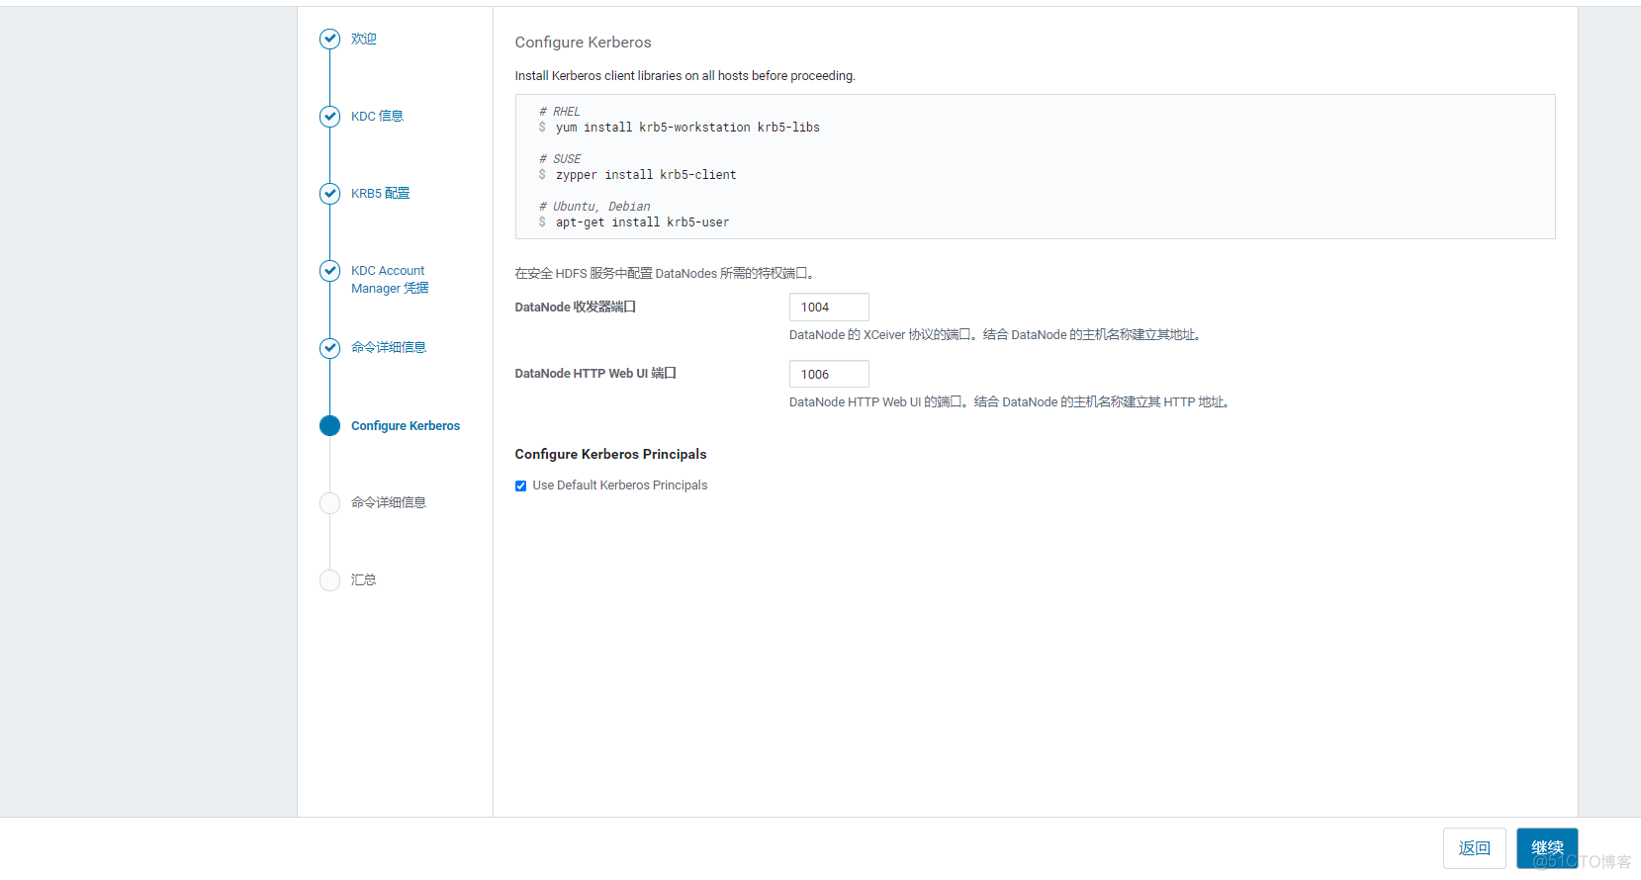Click the apt-get install krb5-user command line

click(x=642, y=222)
